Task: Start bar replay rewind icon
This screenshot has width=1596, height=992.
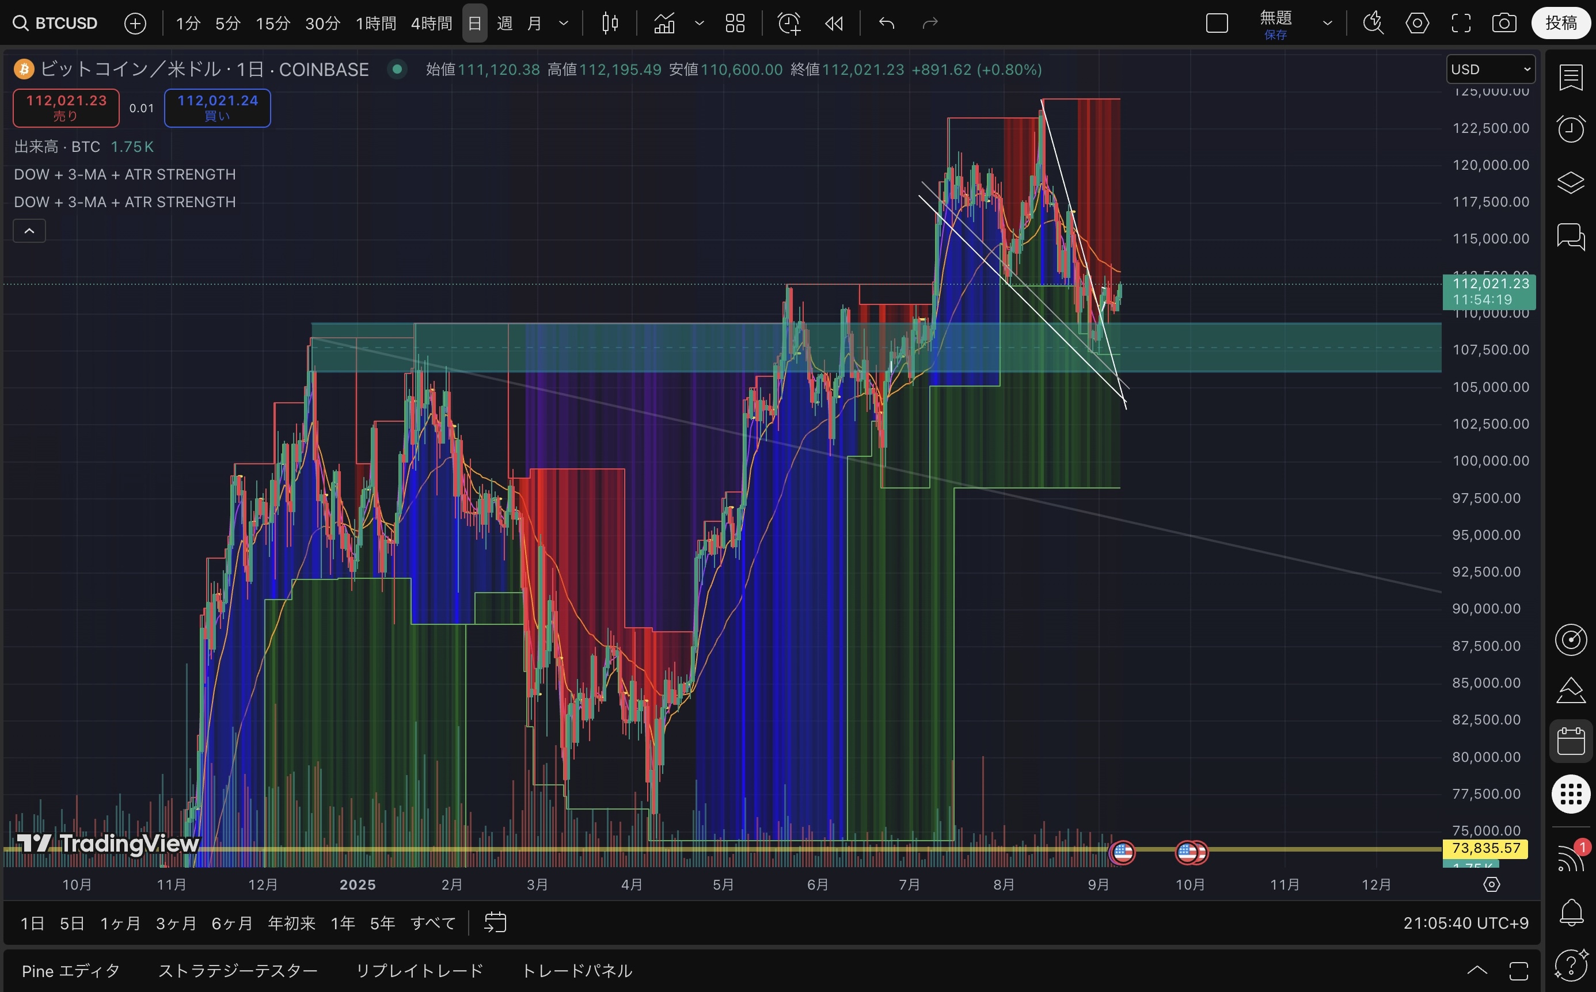Action: [834, 24]
